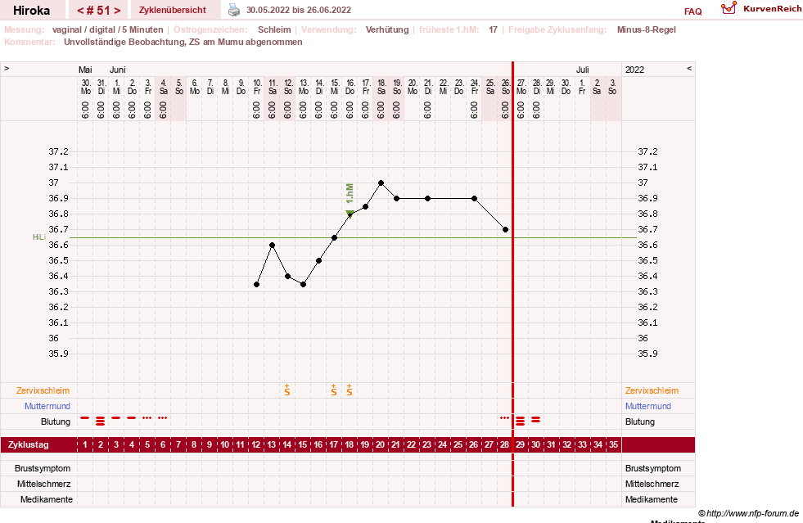Click the temperature point on cycle day 20
Viewport: 803px width, 523px height.
click(381, 183)
